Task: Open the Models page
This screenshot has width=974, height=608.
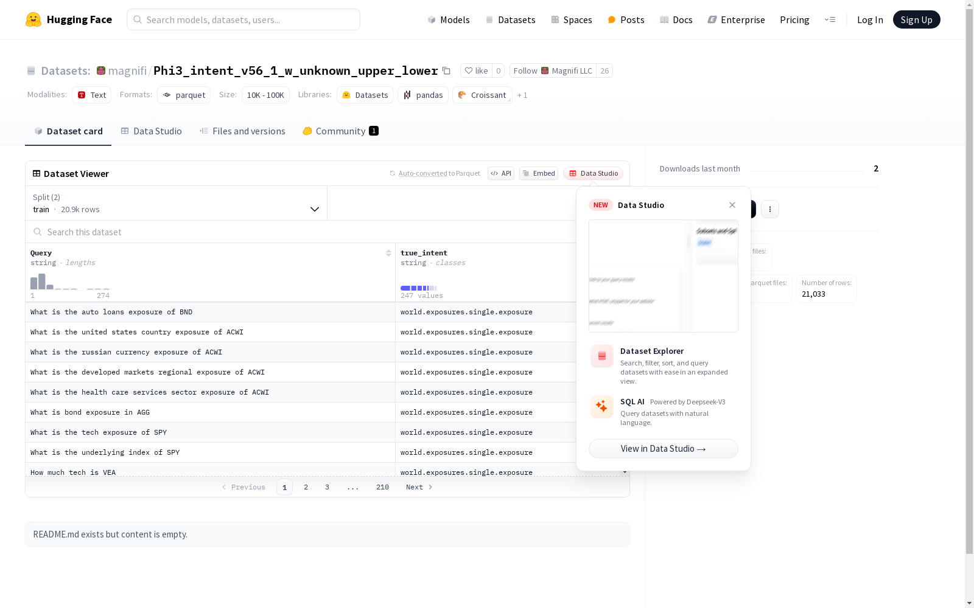Action: tap(449, 19)
